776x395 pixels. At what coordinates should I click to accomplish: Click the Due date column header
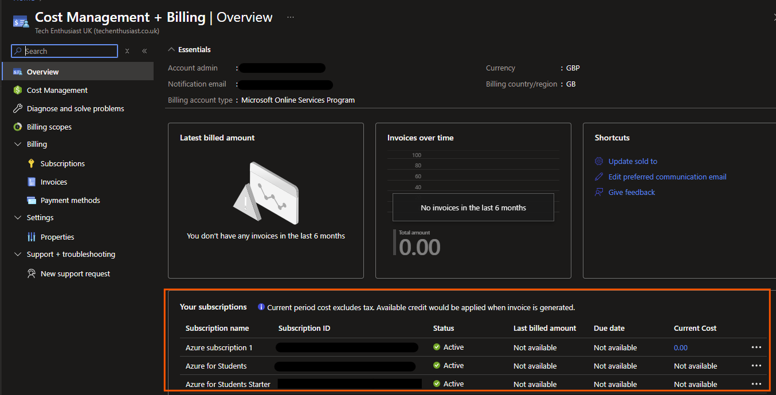coord(609,328)
